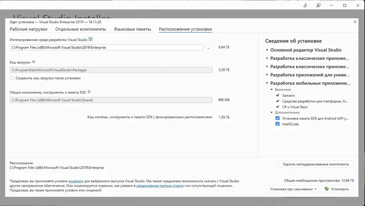The image size is (365, 206).
Task: Switch to Рабочие нагрузки tab
Action: click(28, 29)
